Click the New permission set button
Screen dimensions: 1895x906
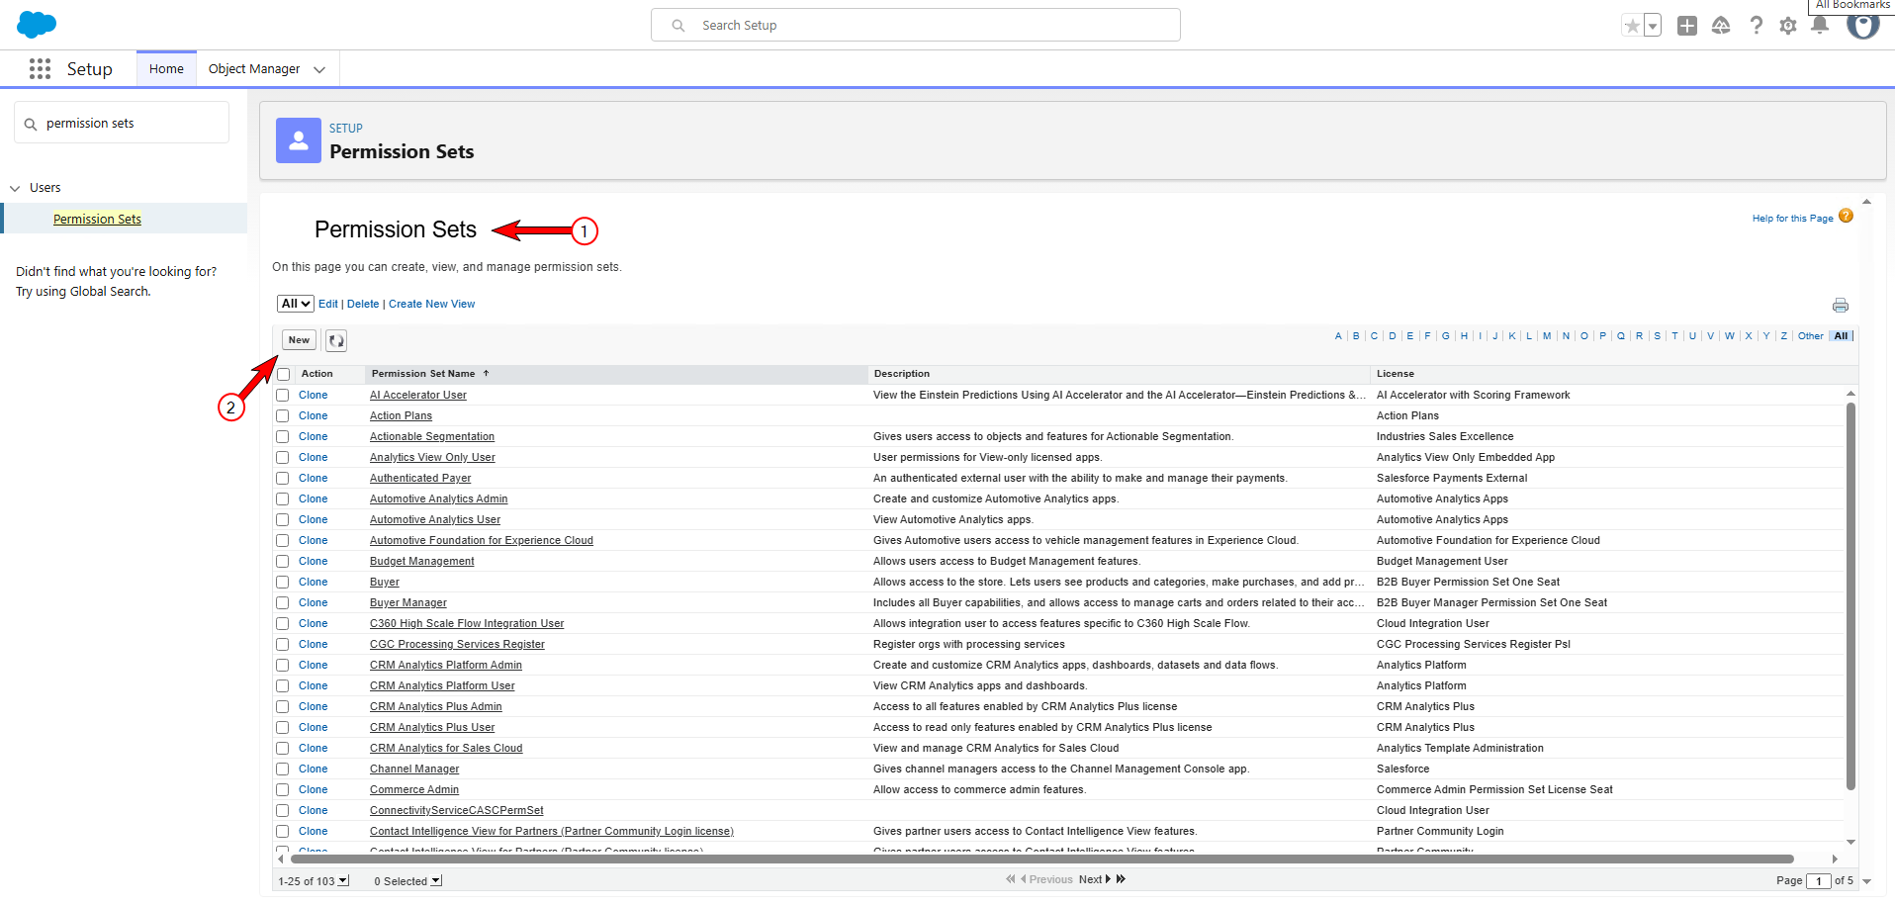pos(299,340)
